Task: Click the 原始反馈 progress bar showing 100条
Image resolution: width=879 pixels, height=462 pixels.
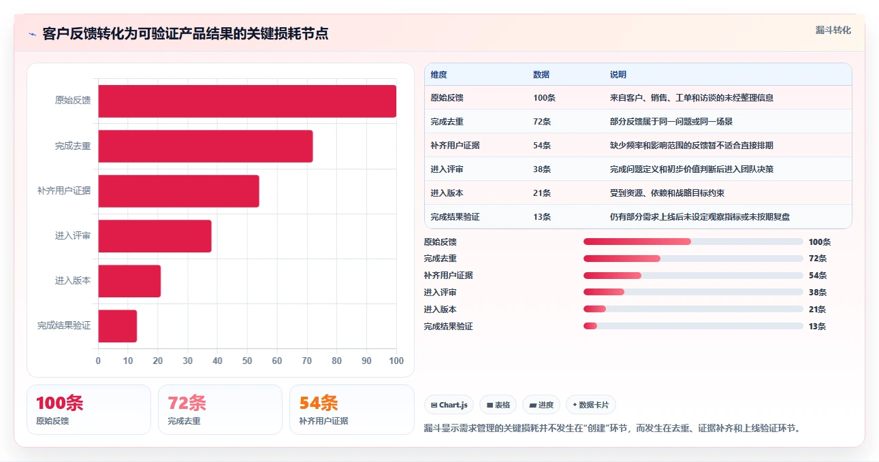Action: [693, 242]
